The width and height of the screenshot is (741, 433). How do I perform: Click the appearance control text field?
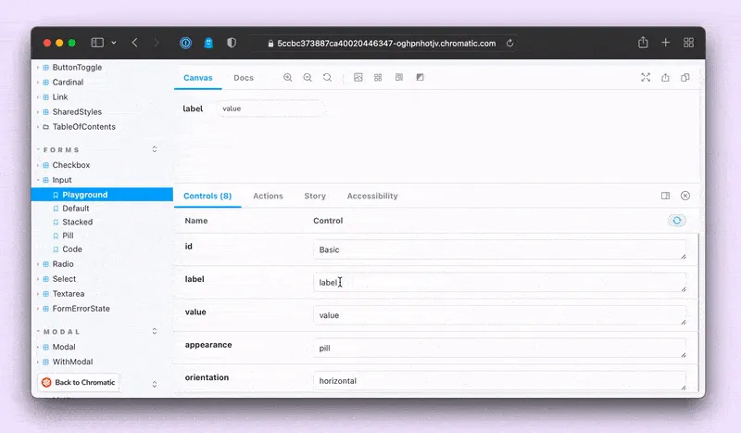coord(499,349)
